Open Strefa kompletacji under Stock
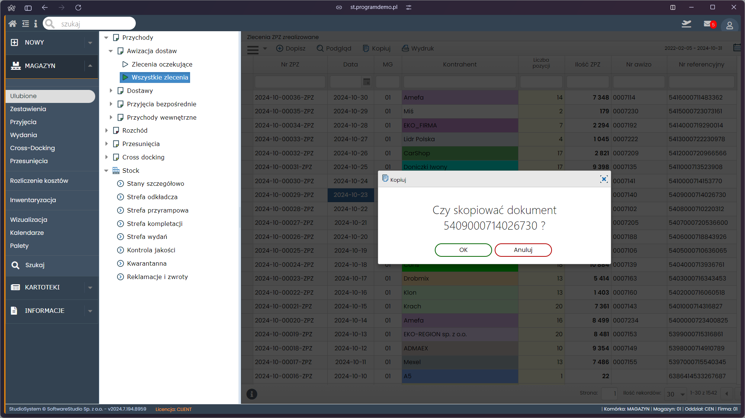Viewport: 745px width, 418px height. [x=155, y=224]
